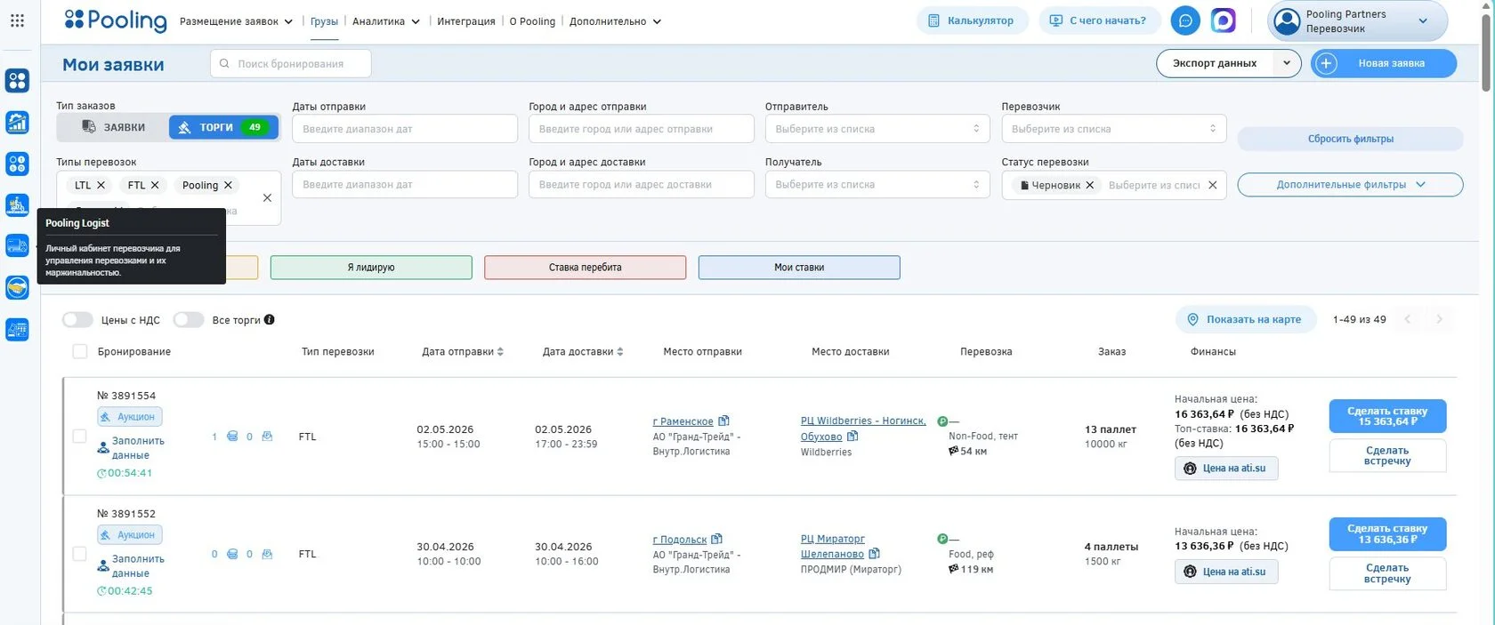Check the box for order 3891552
Viewport: 1495px width, 625px height.
(x=79, y=554)
